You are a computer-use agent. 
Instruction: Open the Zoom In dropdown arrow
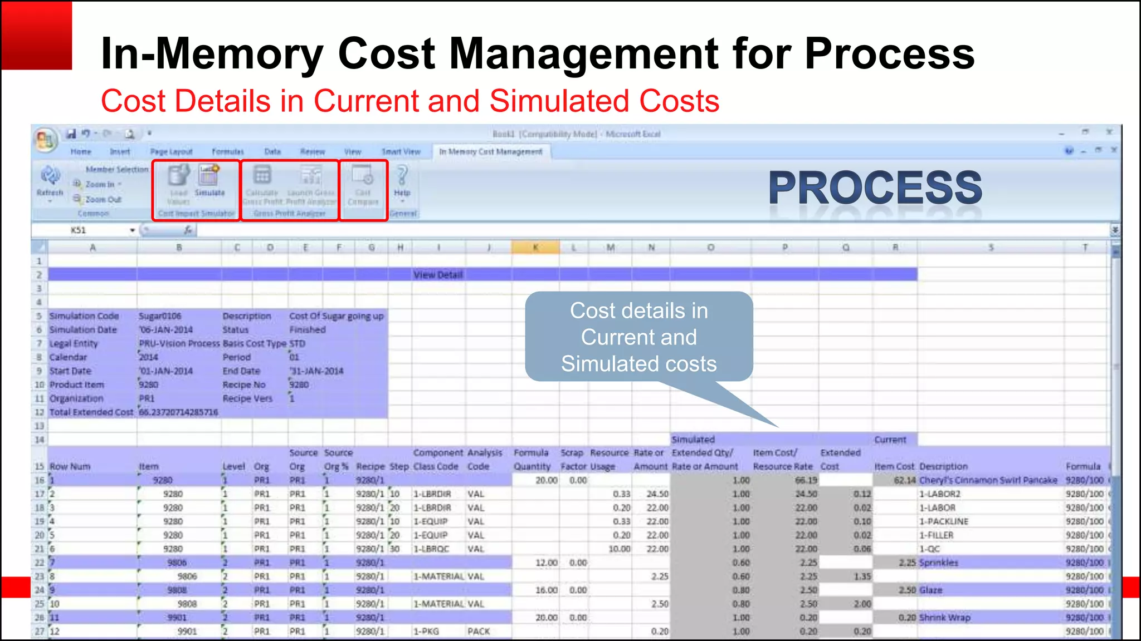click(120, 184)
